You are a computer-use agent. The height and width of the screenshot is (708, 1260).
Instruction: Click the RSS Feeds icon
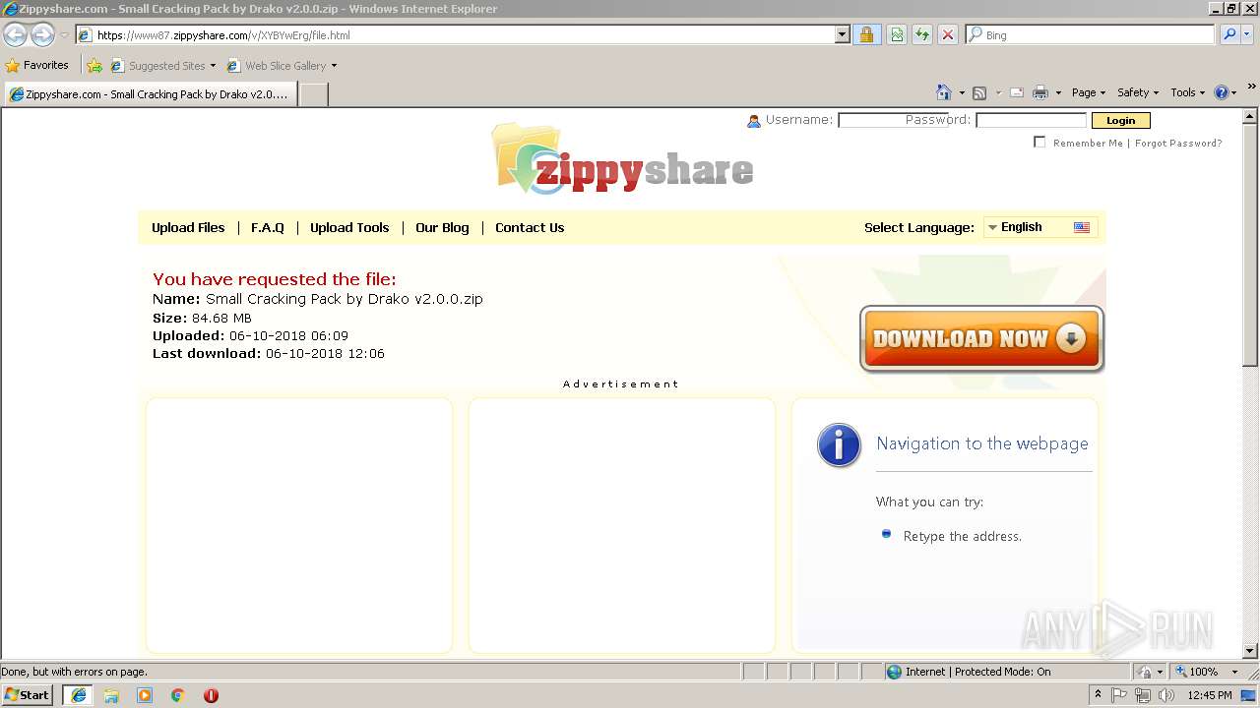[979, 92]
